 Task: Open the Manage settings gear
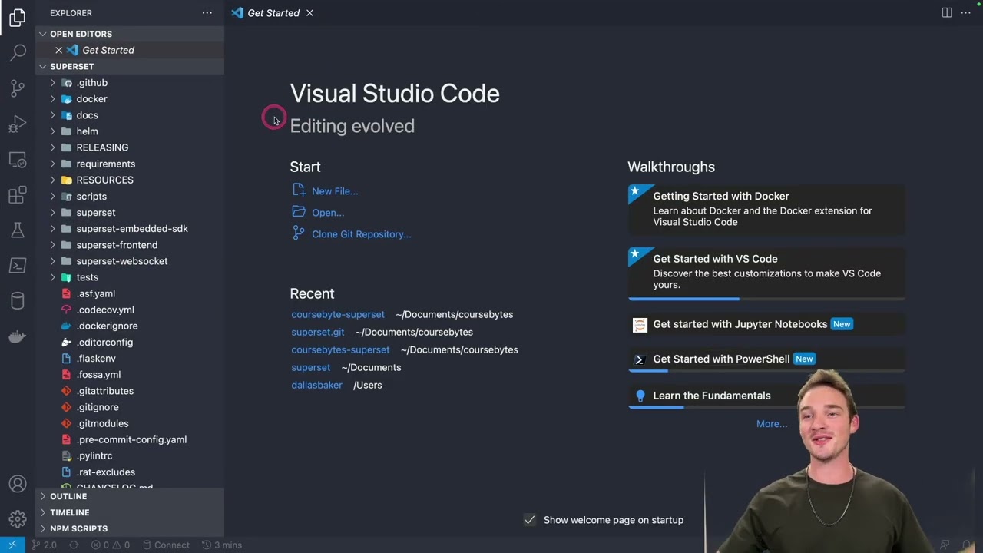(18, 519)
